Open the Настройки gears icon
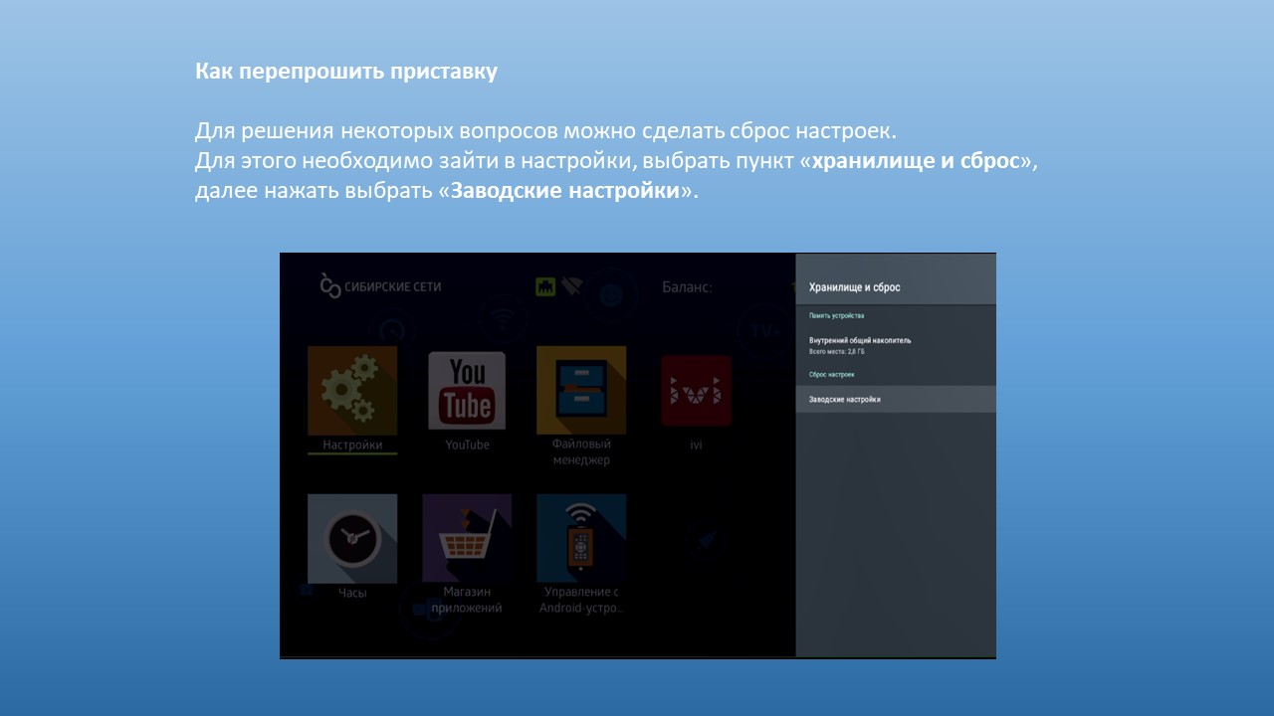This screenshot has height=716, width=1274. click(352, 391)
